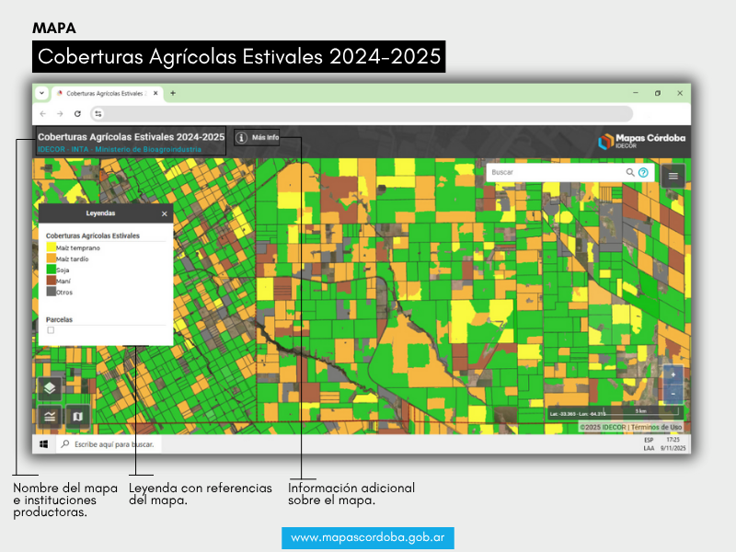Enable the Parcelas layer checkbox
The width and height of the screenshot is (736, 552).
[51, 330]
